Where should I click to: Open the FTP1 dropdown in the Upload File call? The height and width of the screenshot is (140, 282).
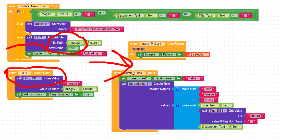[40, 37]
